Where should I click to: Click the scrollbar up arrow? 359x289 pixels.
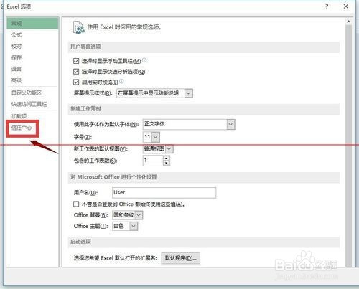(348, 22)
